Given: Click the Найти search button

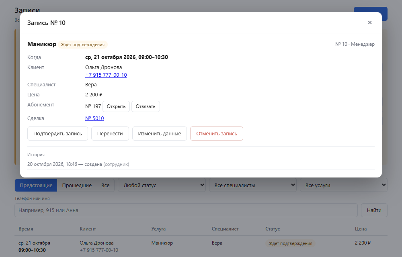Looking at the screenshot, I should coord(374,210).
